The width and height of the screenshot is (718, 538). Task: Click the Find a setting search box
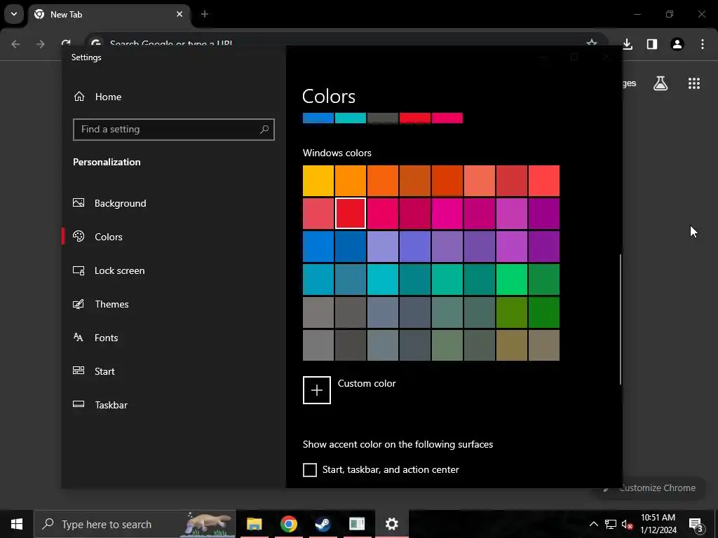[174, 130]
